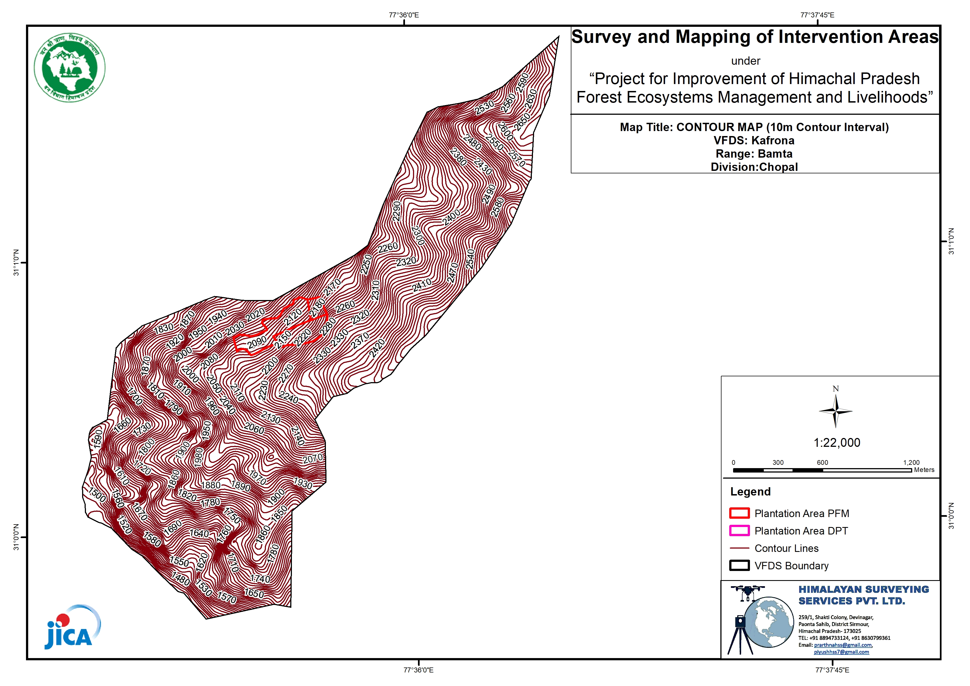The height and width of the screenshot is (686, 970).
Task: Click the red Plantation Area PFM swatch
Action: click(739, 513)
